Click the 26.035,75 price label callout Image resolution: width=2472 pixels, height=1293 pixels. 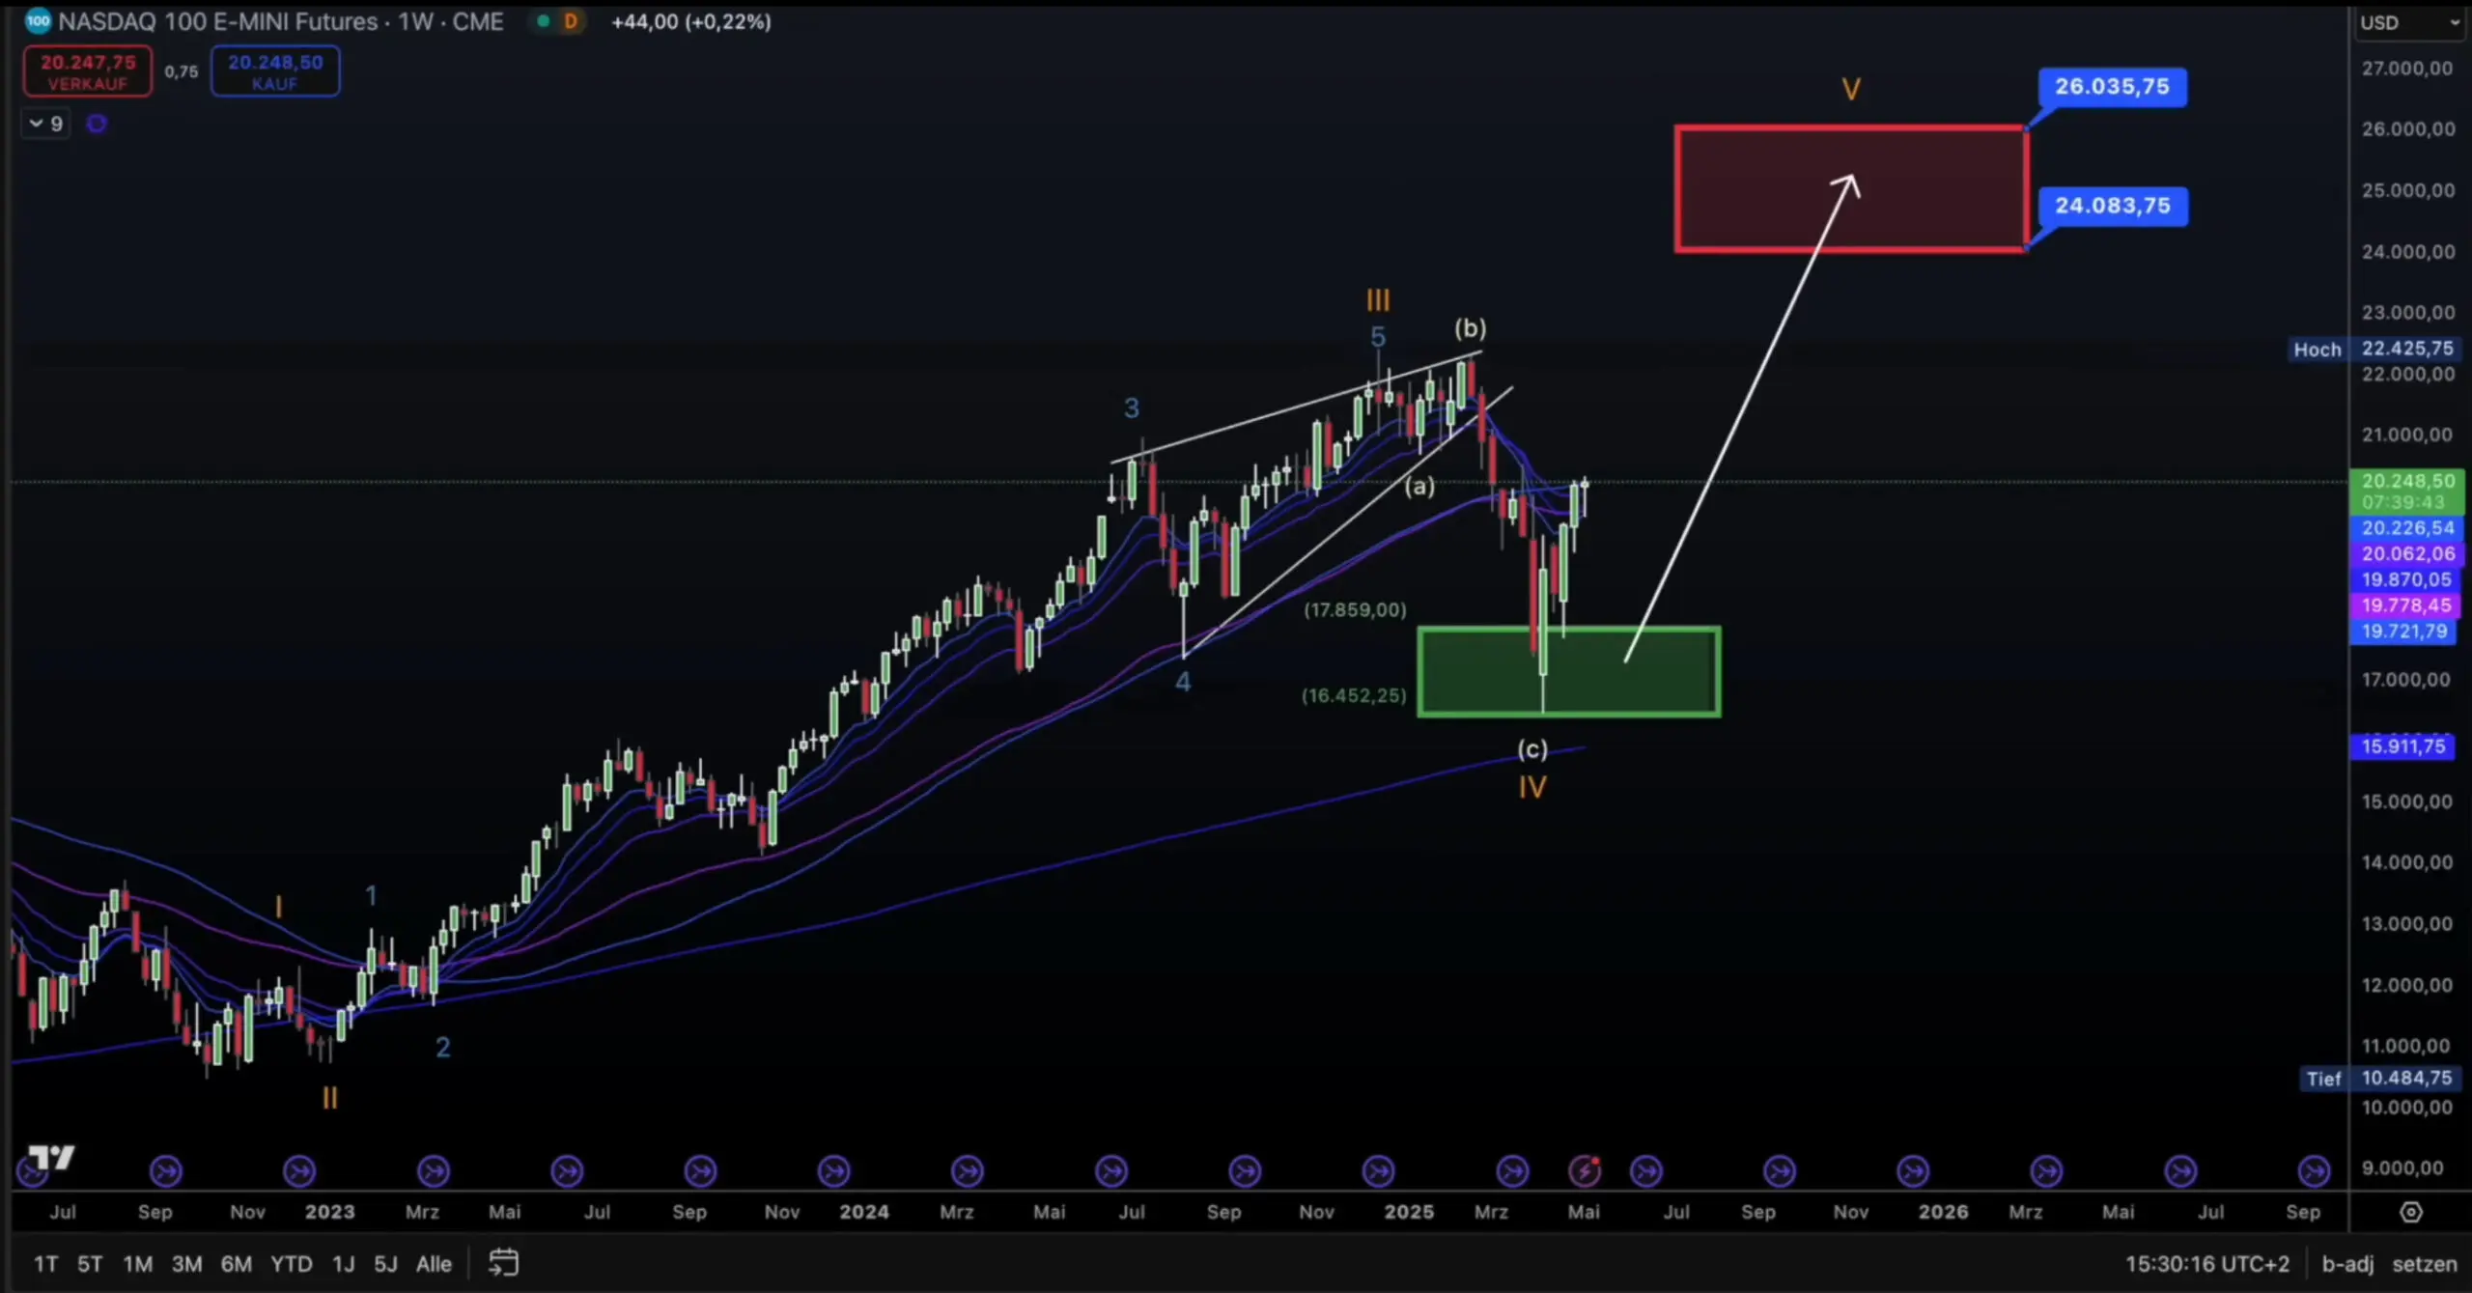coord(2112,87)
